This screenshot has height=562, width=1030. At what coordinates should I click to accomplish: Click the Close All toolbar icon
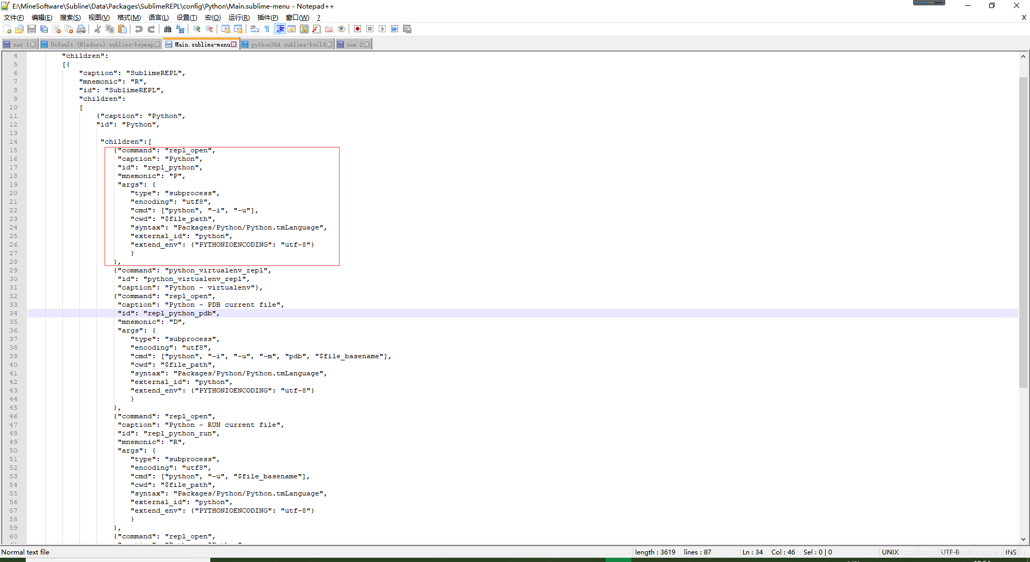coord(69,29)
